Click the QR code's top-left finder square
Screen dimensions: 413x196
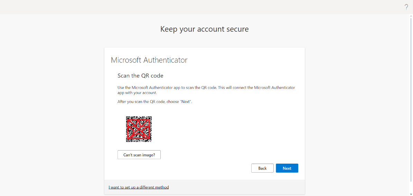[x=128, y=118]
